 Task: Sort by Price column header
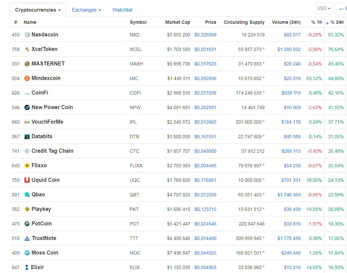211,22
